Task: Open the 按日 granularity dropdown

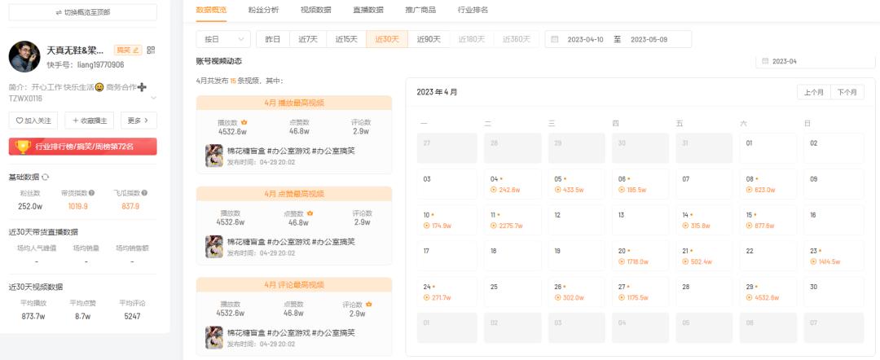Action: pyautogui.click(x=223, y=39)
